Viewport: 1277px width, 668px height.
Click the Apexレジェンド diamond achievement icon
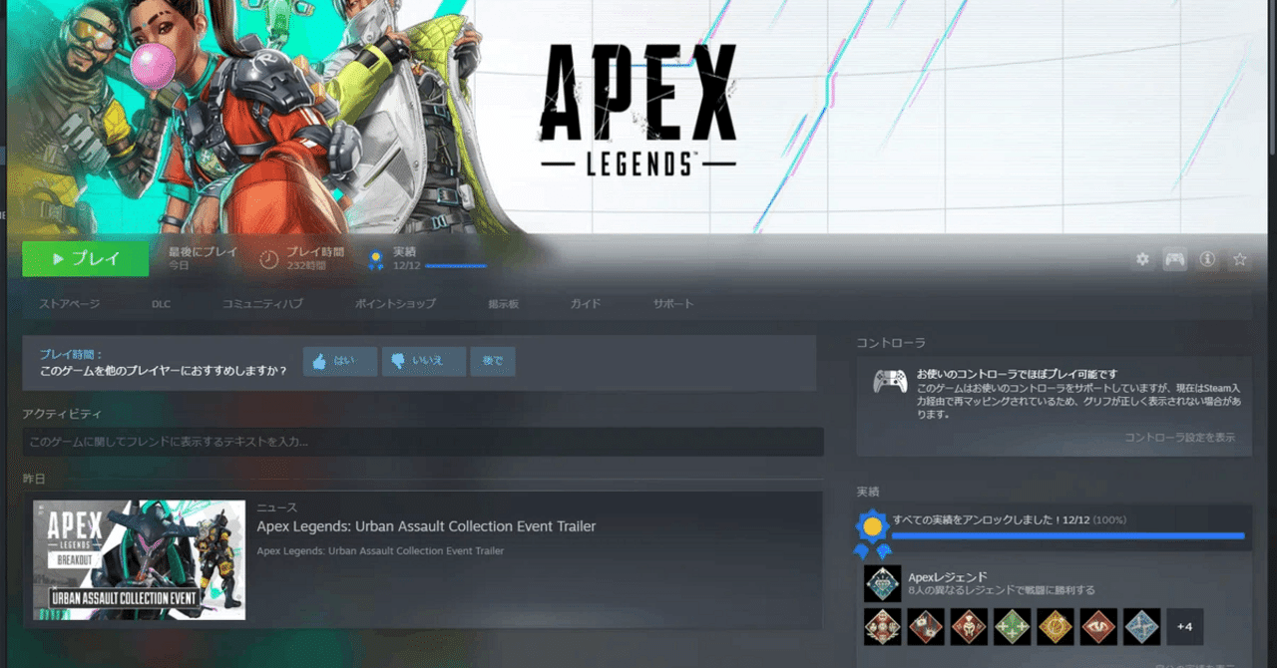(882, 583)
